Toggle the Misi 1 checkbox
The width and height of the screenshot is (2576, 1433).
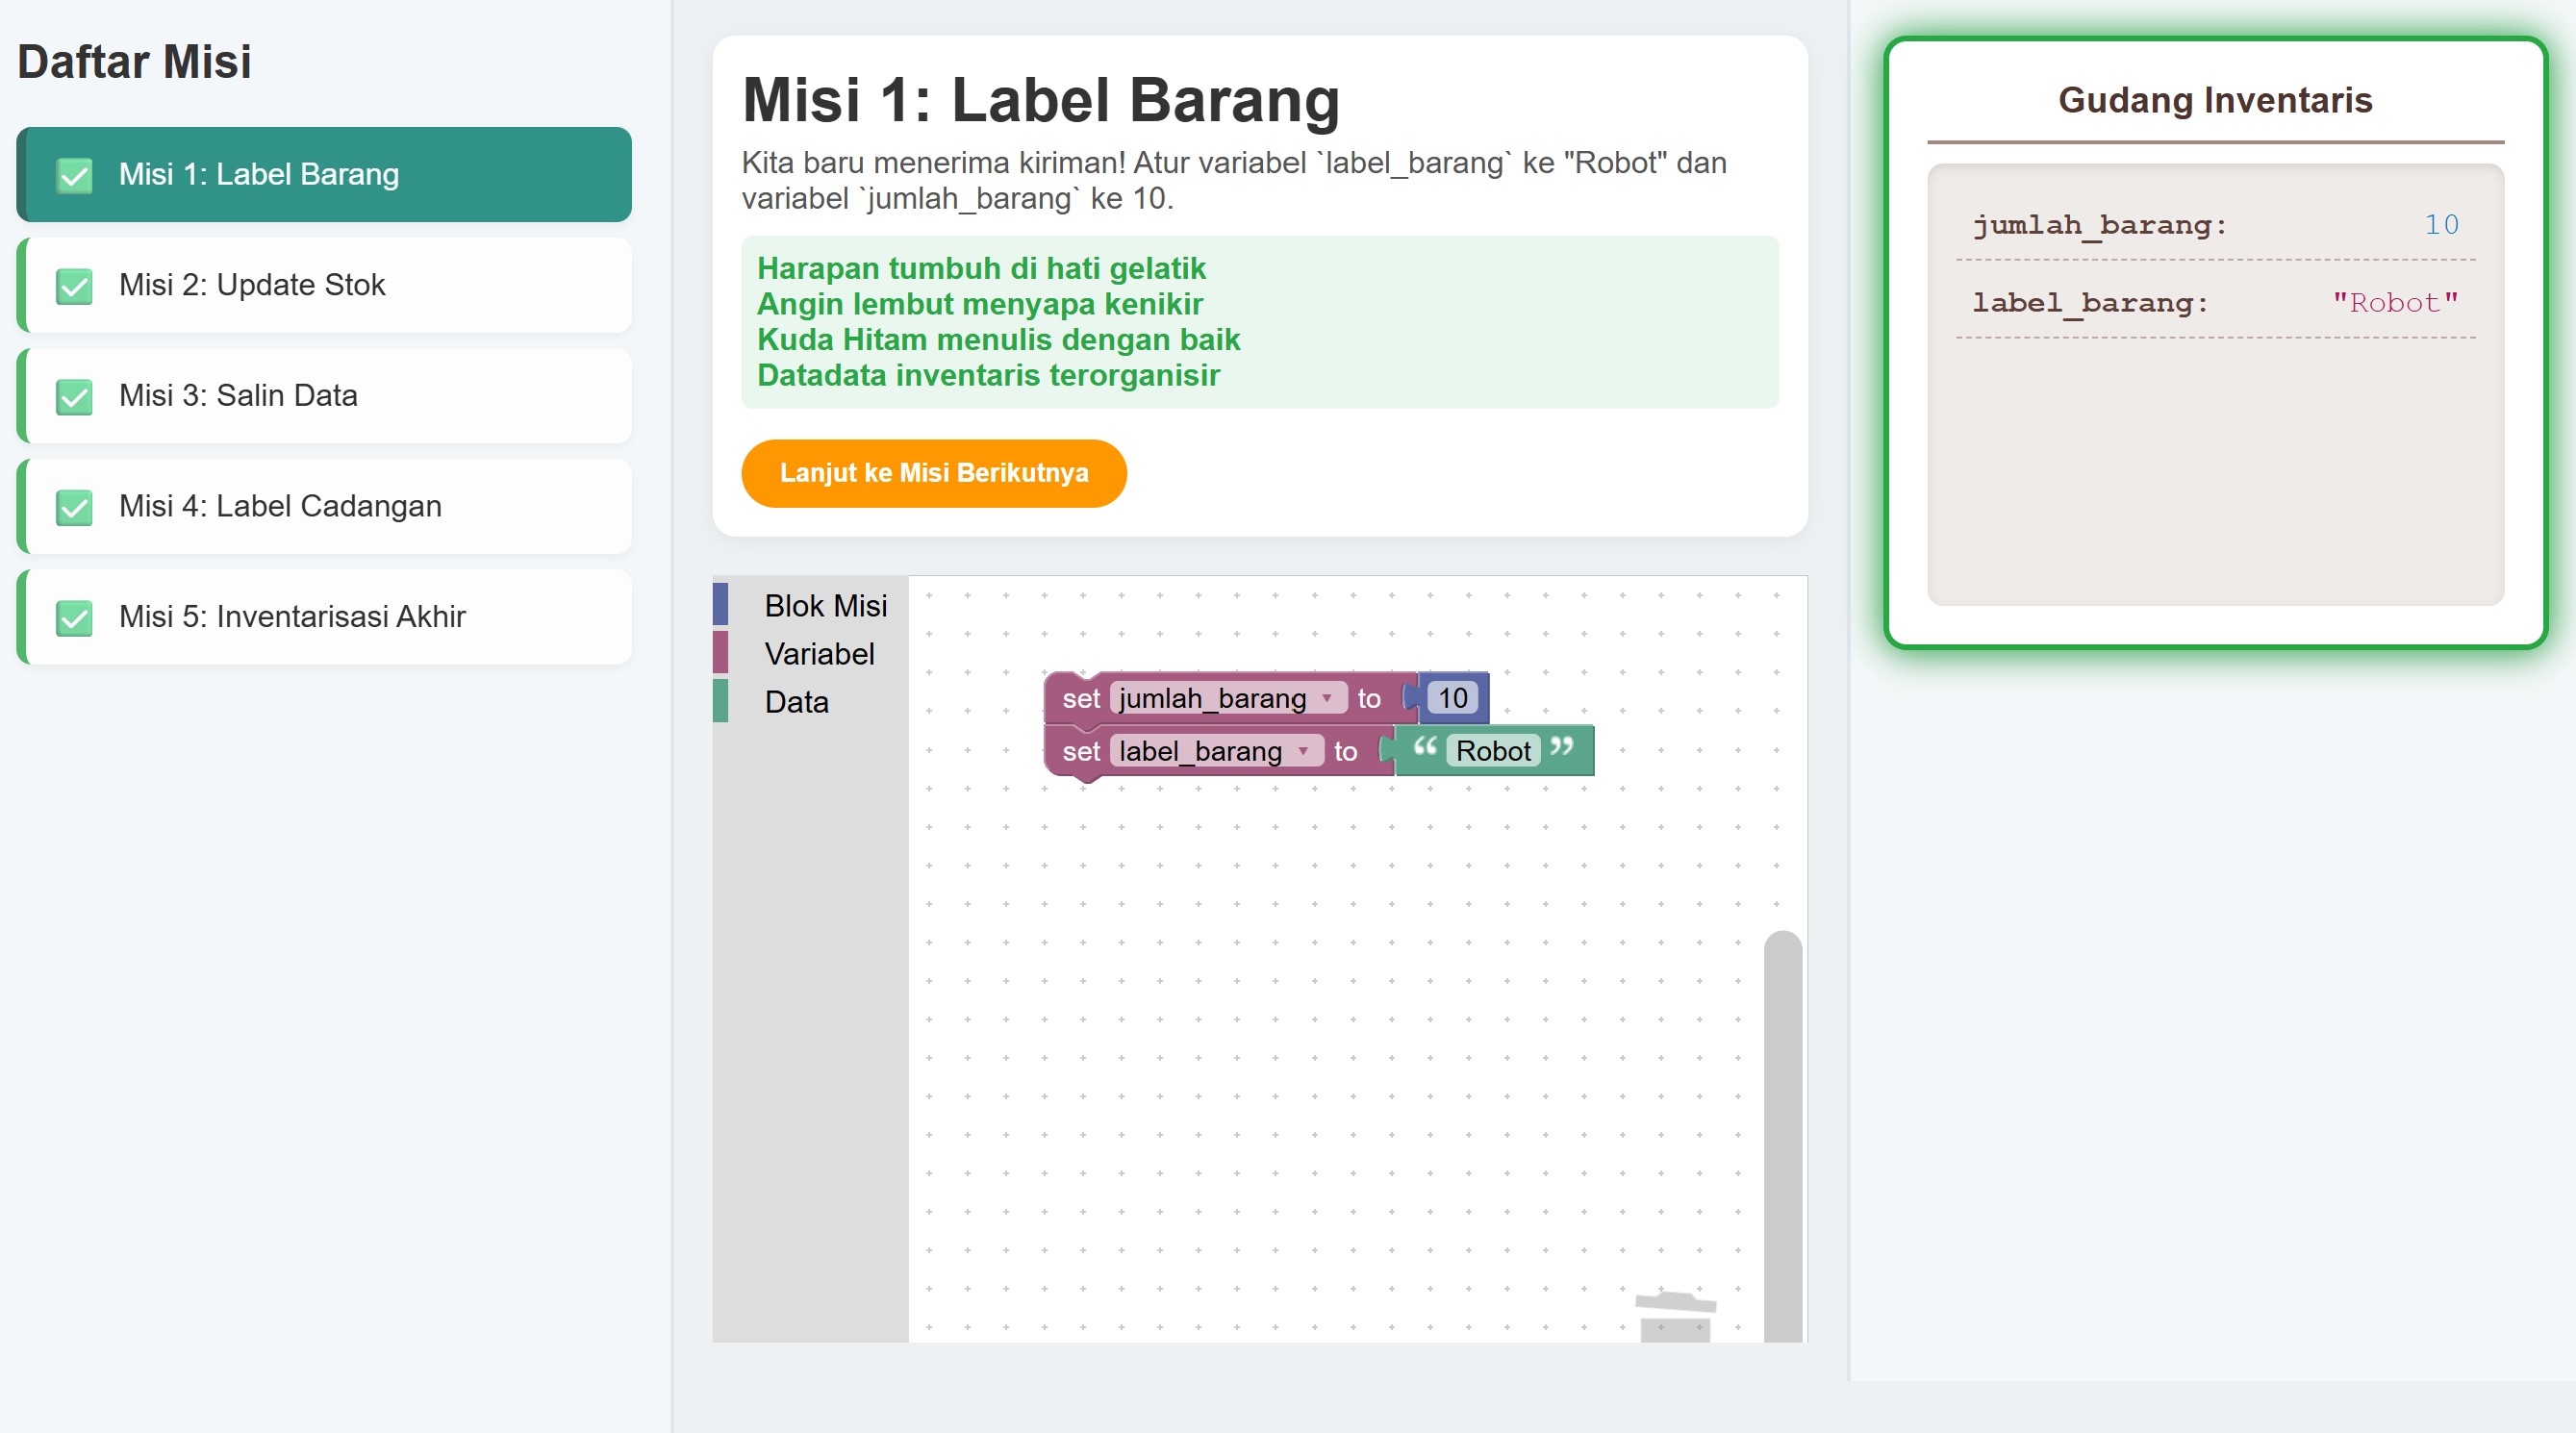(74, 175)
